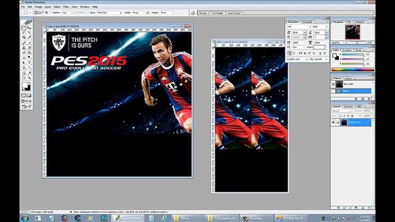395x222 pixels.
Task: Toggle Faux Italic button in Character panel
Action: coord(294,54)
